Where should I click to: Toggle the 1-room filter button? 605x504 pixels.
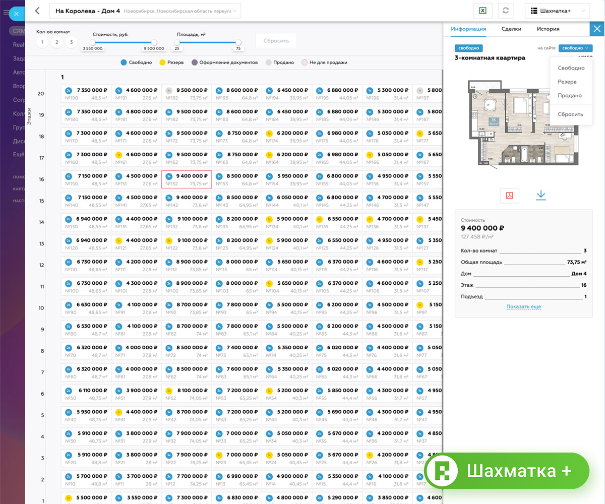coord(42,42)
